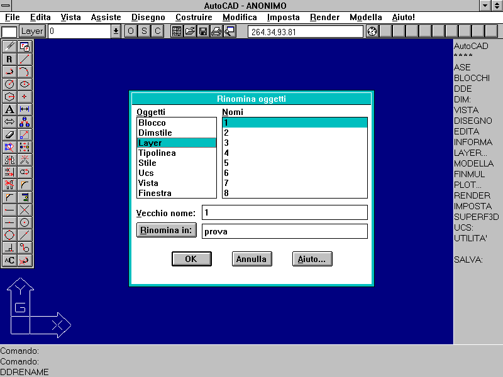Screen dimensions: 503x377
Task: Open the Disegno menu
Action: 148,18
